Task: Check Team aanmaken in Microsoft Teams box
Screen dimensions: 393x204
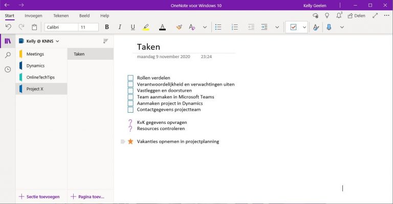Action: click(x=130, y=97)
